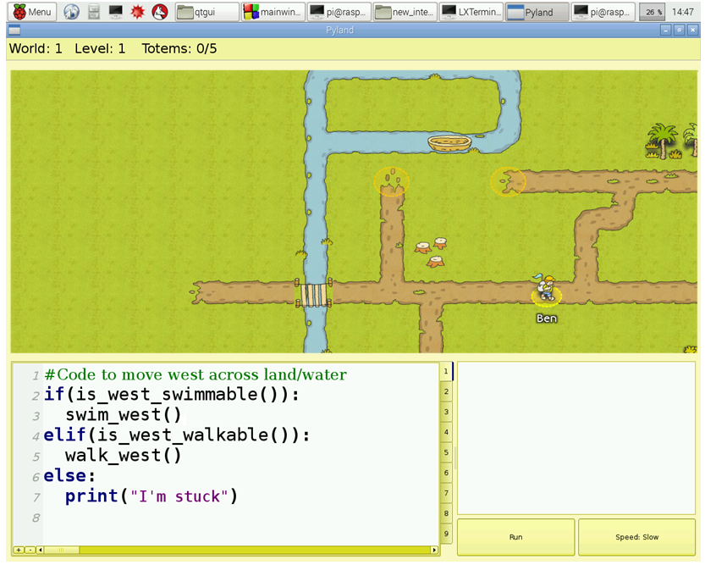Click the left arrow of the editor scrollbar

pos(41,550)
